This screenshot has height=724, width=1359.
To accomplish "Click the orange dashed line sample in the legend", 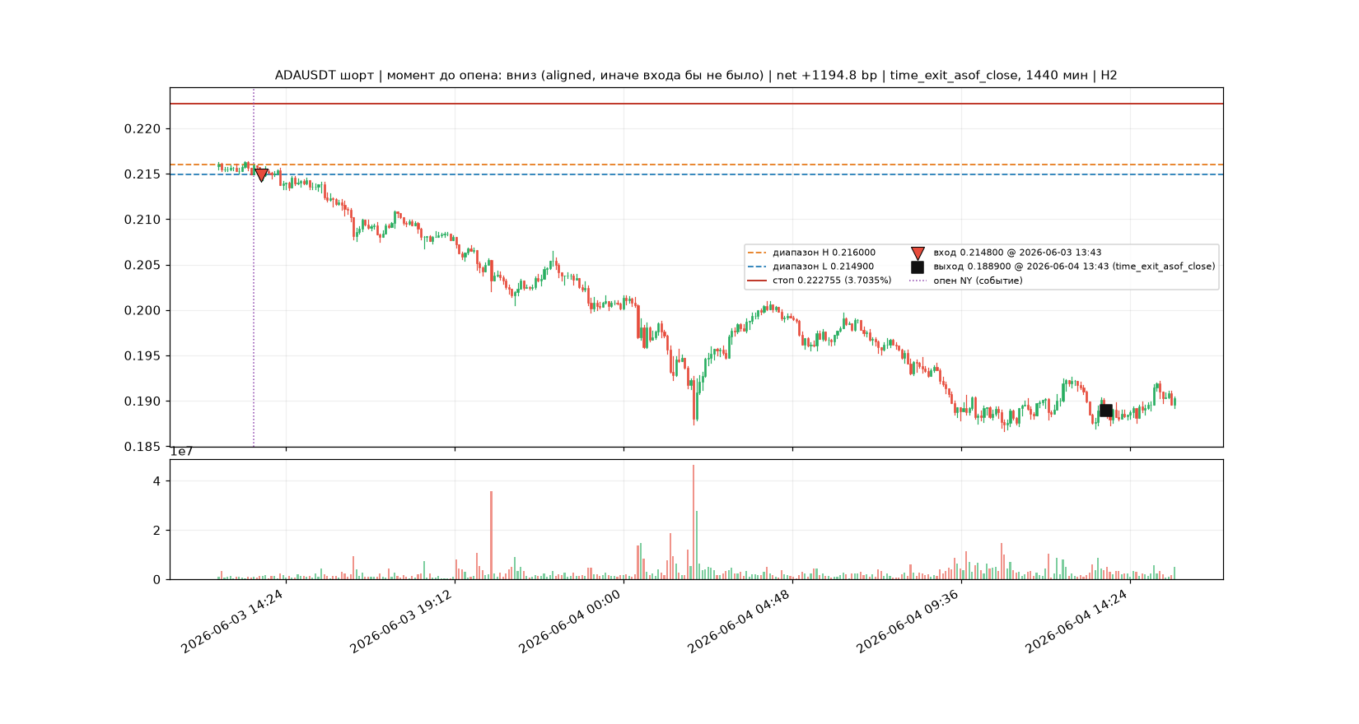I will (756, 253).
